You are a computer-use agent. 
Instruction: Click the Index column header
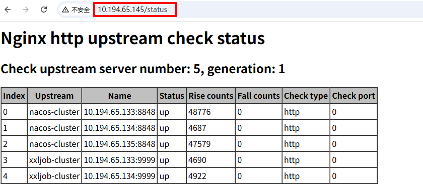click(14, 96)
